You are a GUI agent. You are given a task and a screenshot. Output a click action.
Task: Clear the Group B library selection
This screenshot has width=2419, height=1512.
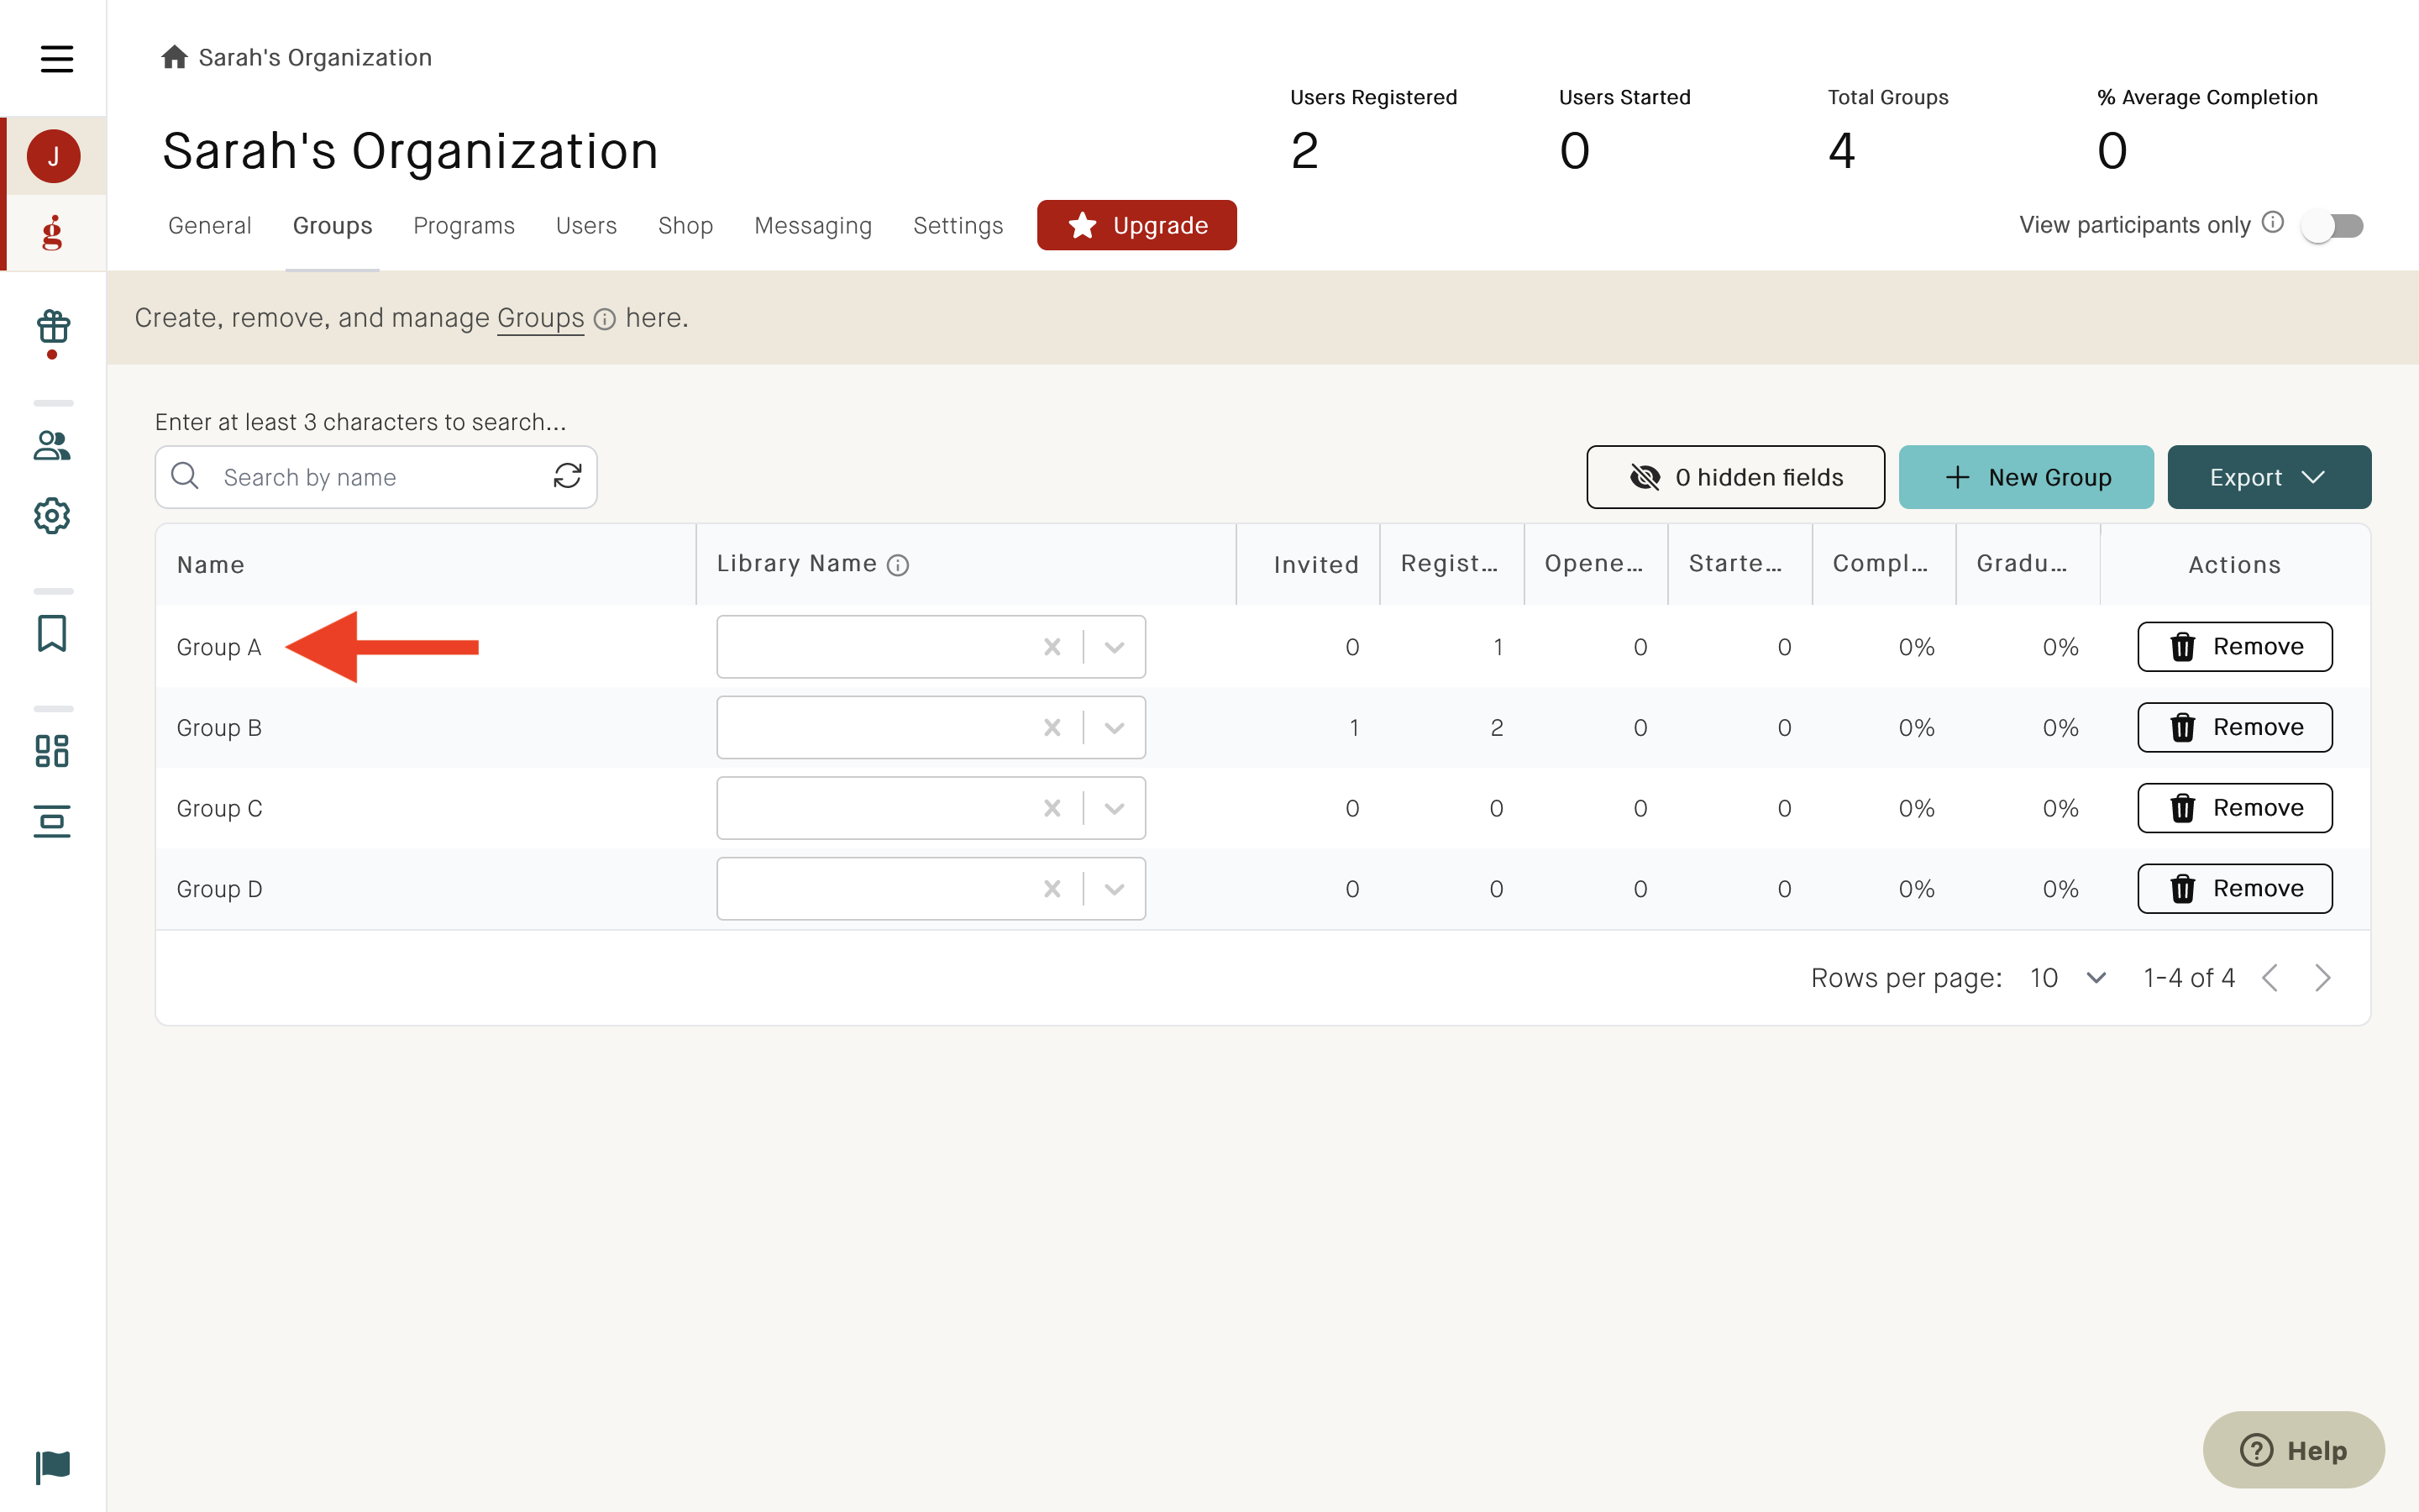1052,727
